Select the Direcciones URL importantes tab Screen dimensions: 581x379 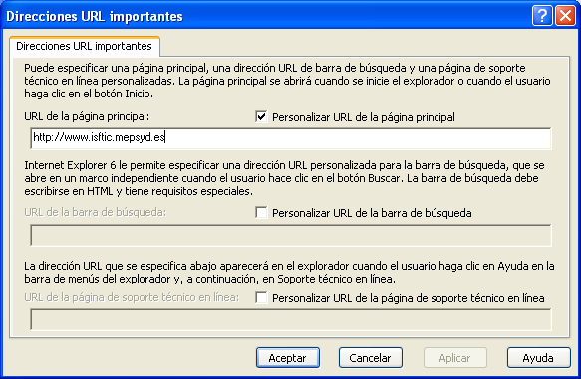click(x=84, y=46)
